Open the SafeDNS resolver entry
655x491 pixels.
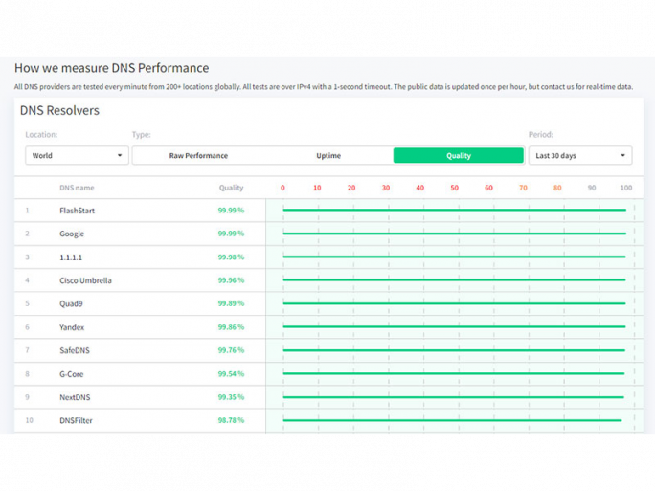(x=75, y=350)
